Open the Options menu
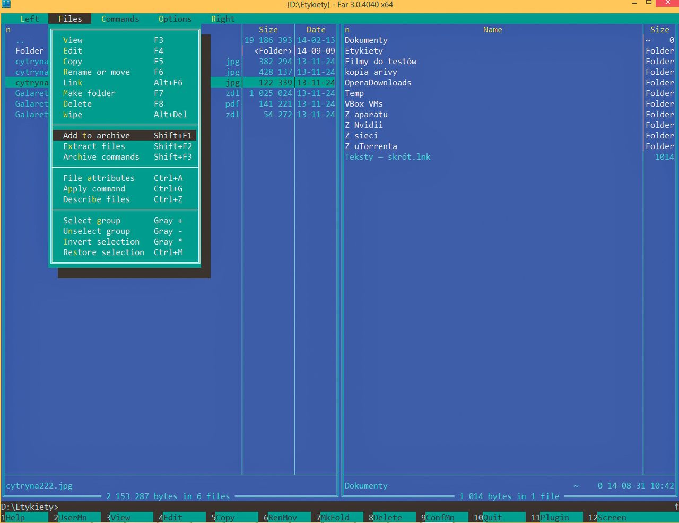The width and height of the screenshot is (679, 523). click(175, 19)
